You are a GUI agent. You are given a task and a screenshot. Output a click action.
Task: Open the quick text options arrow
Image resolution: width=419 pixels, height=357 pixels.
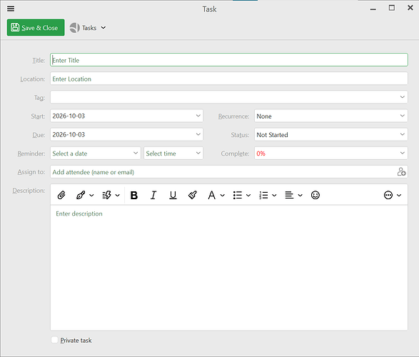coord(117,196)
